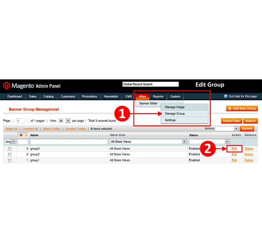Open the Catalog menu
The image size is (262, 246).
(x=48, y=97)
